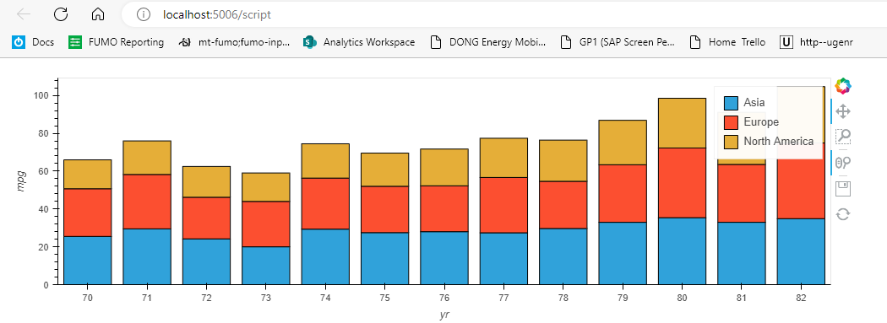Click the x-axis tick label 70
Screen dimensions: 887x323
point(88,298)
